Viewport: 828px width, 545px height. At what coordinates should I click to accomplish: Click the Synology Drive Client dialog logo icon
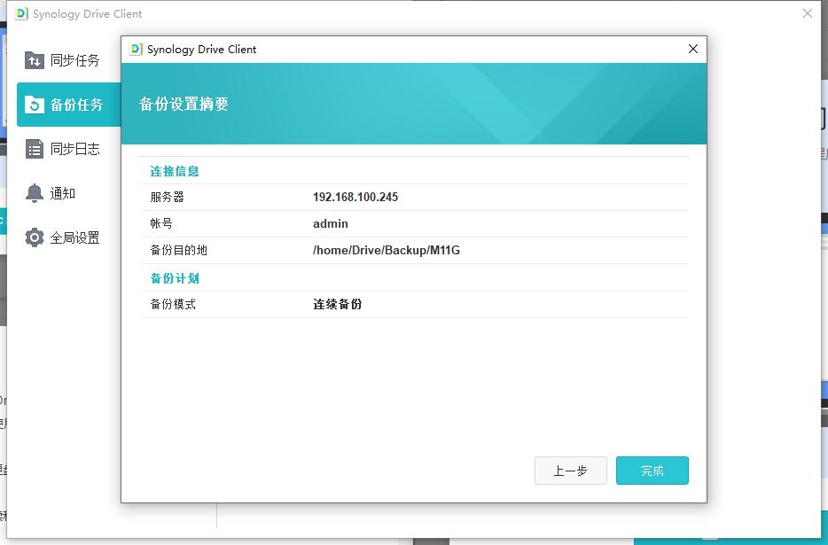pos(135,50)
